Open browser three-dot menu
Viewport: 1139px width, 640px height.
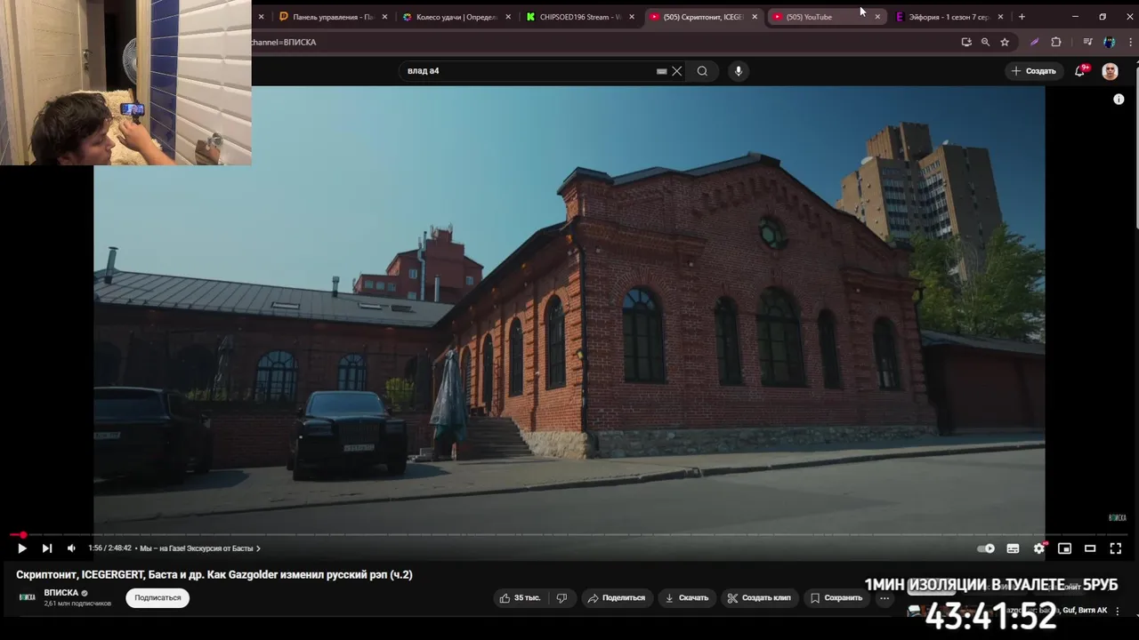point(1128,42)
